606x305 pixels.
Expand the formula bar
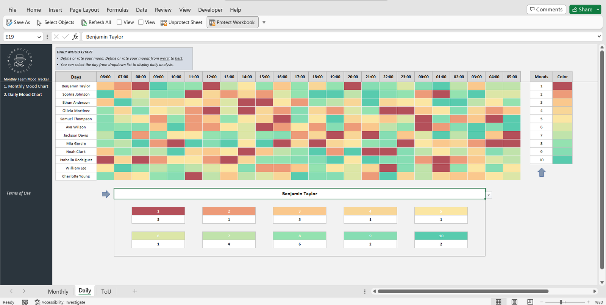(599, 37)
